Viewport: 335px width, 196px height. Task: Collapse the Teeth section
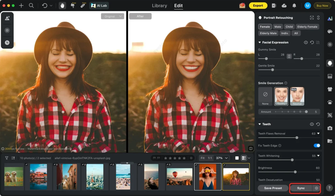click(260, 124)
